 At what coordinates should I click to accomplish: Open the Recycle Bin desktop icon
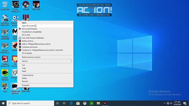(x=5, y=6)
